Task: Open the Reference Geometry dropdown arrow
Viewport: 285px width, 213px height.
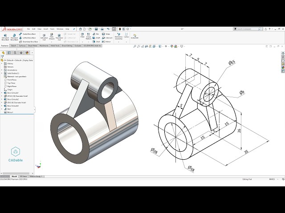Action: pos(118,42)
